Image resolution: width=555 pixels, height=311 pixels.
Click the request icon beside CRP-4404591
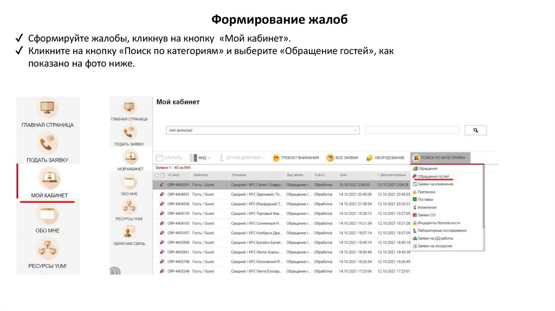(162, 195)
